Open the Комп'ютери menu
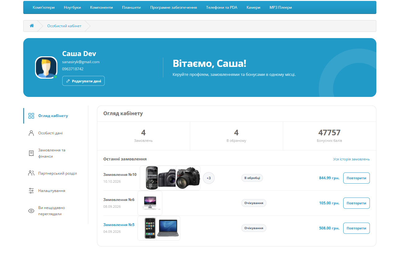This screenshot has width=403, height=270. pos(44,7)
